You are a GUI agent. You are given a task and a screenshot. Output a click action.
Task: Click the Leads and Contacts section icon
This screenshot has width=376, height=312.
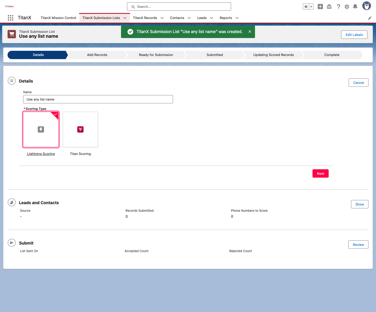(x=12, y=202)
